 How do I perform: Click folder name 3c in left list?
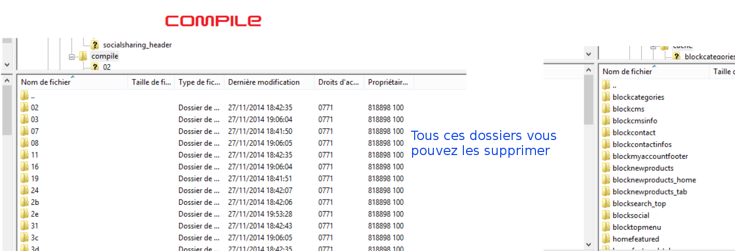tap(35, 238)
